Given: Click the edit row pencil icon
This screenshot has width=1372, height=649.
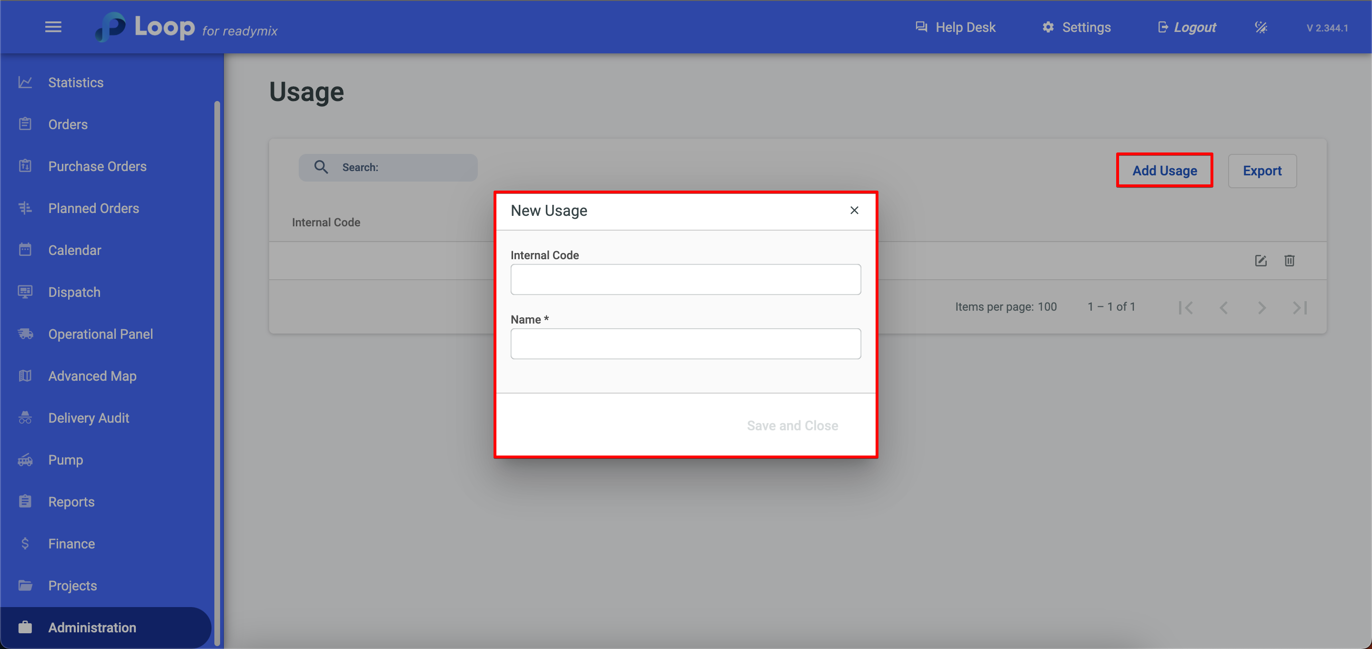Looking at the screenshot, I should [x=1260, y=261].
